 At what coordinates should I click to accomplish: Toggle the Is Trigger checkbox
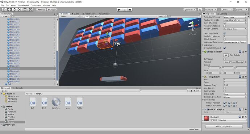(225, 59)
